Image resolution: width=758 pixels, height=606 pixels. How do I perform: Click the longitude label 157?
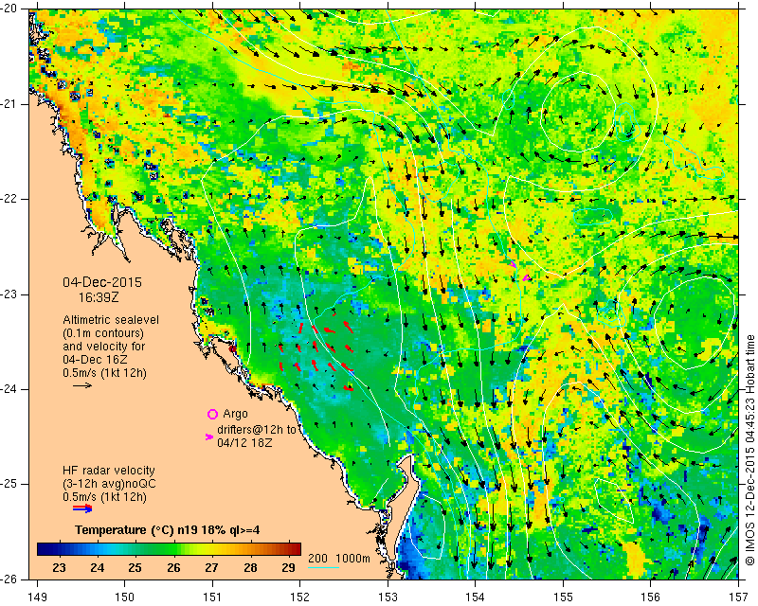coord(739,597)
